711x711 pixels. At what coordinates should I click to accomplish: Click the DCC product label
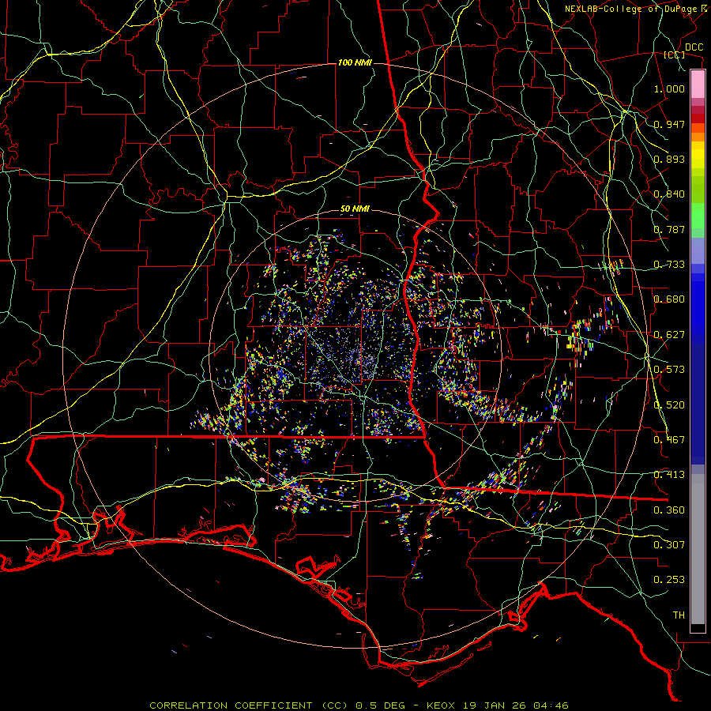tap(694, 47)
